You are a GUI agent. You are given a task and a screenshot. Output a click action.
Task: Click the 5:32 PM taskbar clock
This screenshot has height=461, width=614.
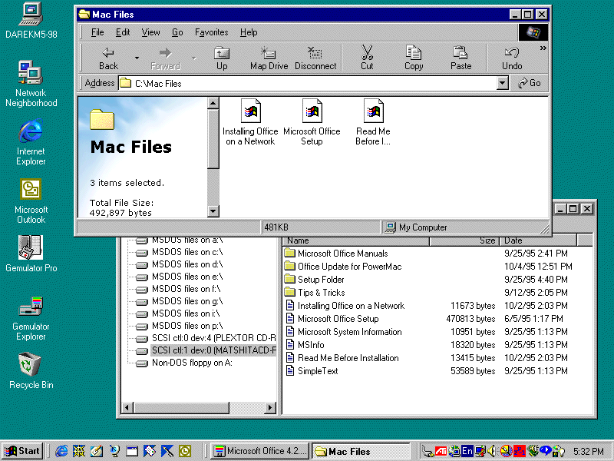coord(589,451)
